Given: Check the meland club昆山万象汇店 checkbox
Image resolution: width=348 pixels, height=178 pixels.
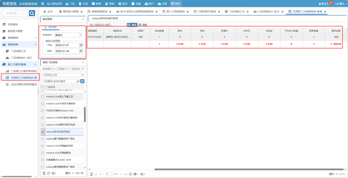Looking at the screenshot, I should pos(42,97).
